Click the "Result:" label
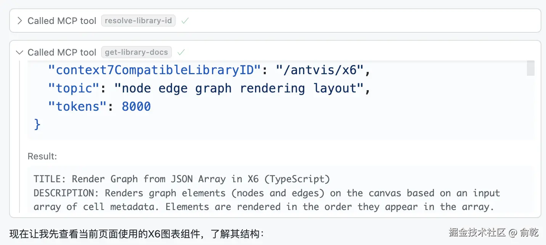The image size is (546, 245). pos(42,156)
